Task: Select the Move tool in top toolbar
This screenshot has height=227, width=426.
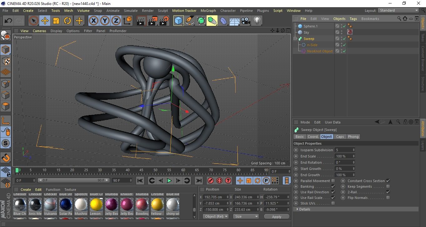Action: tap(45, 21)
